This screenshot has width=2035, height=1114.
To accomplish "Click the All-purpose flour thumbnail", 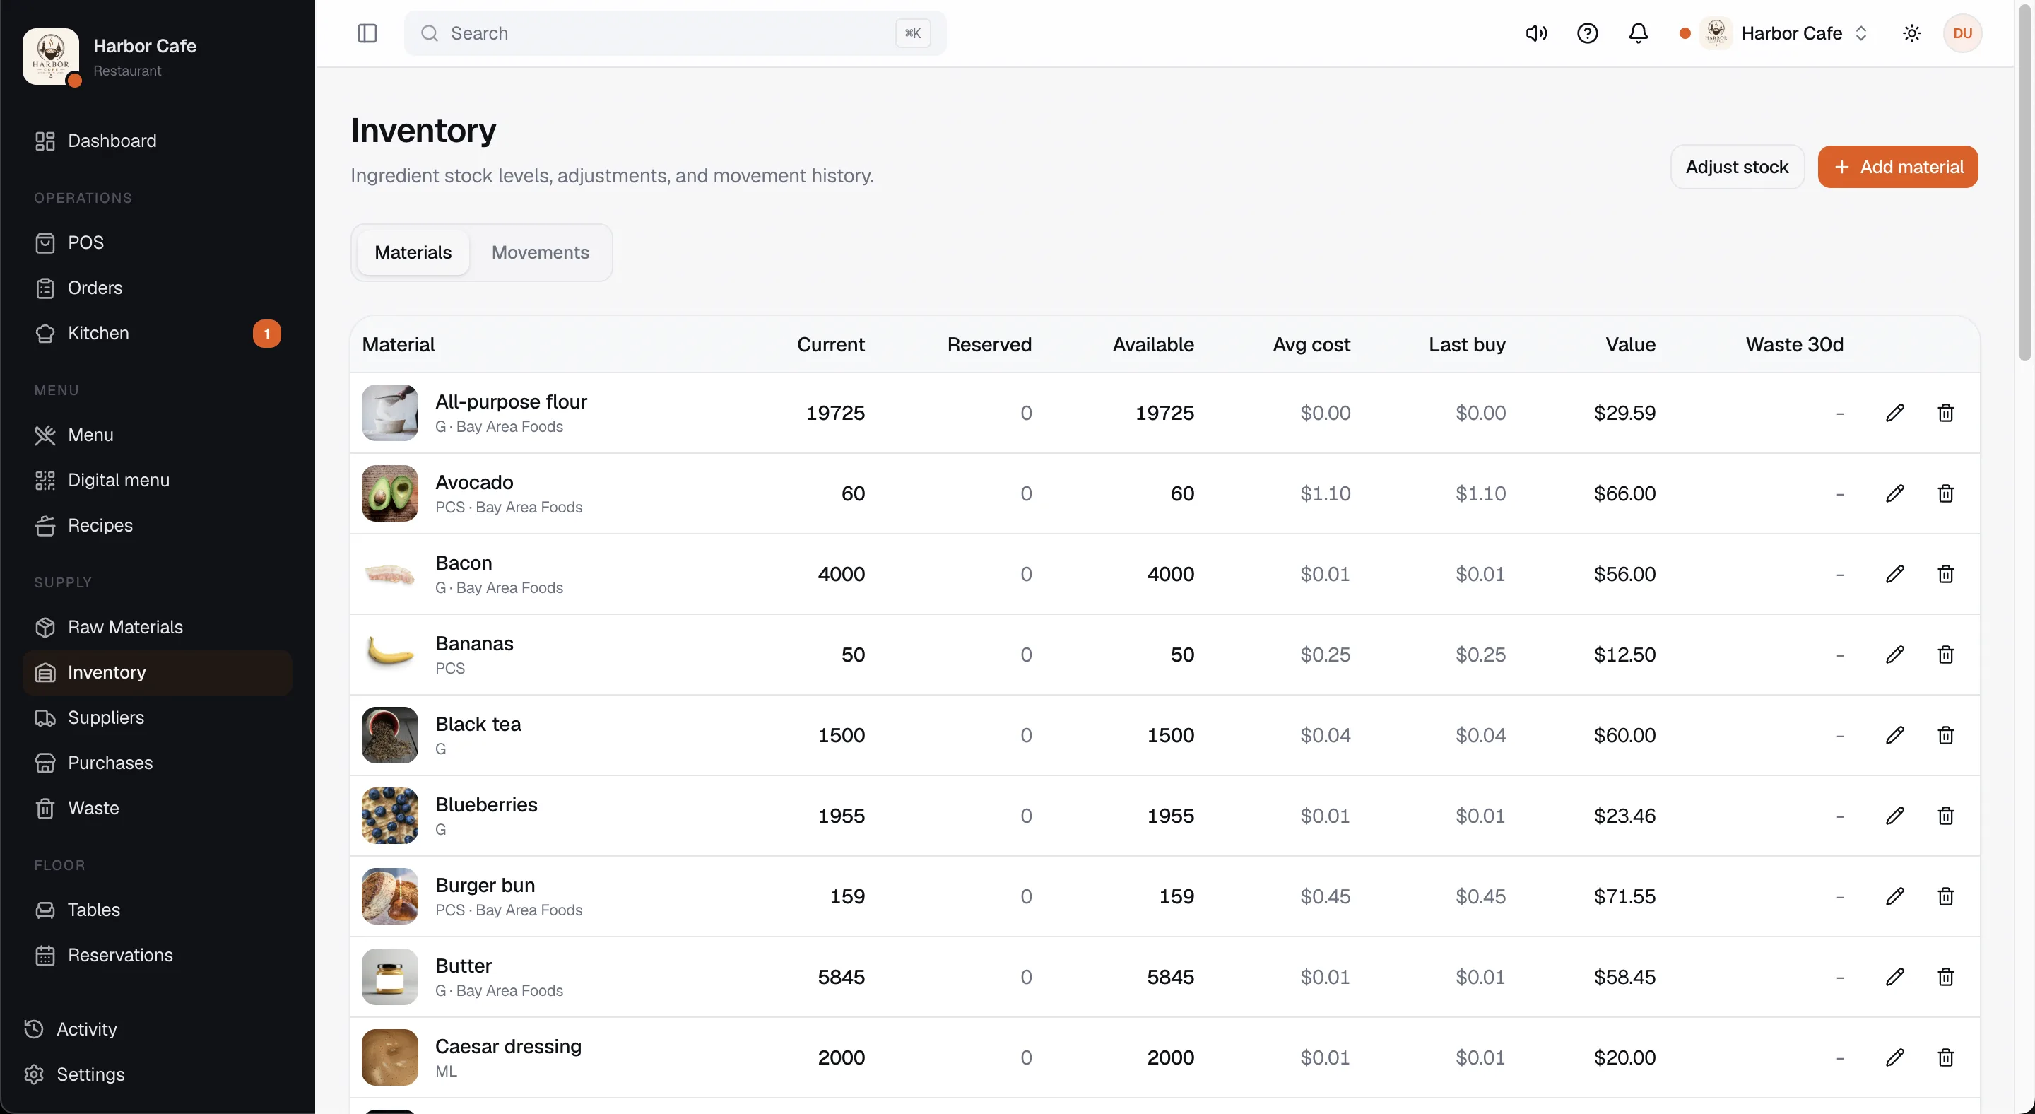I will click(389, 414).
